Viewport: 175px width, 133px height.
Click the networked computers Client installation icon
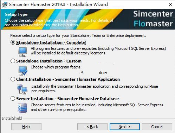click(22, 89)
